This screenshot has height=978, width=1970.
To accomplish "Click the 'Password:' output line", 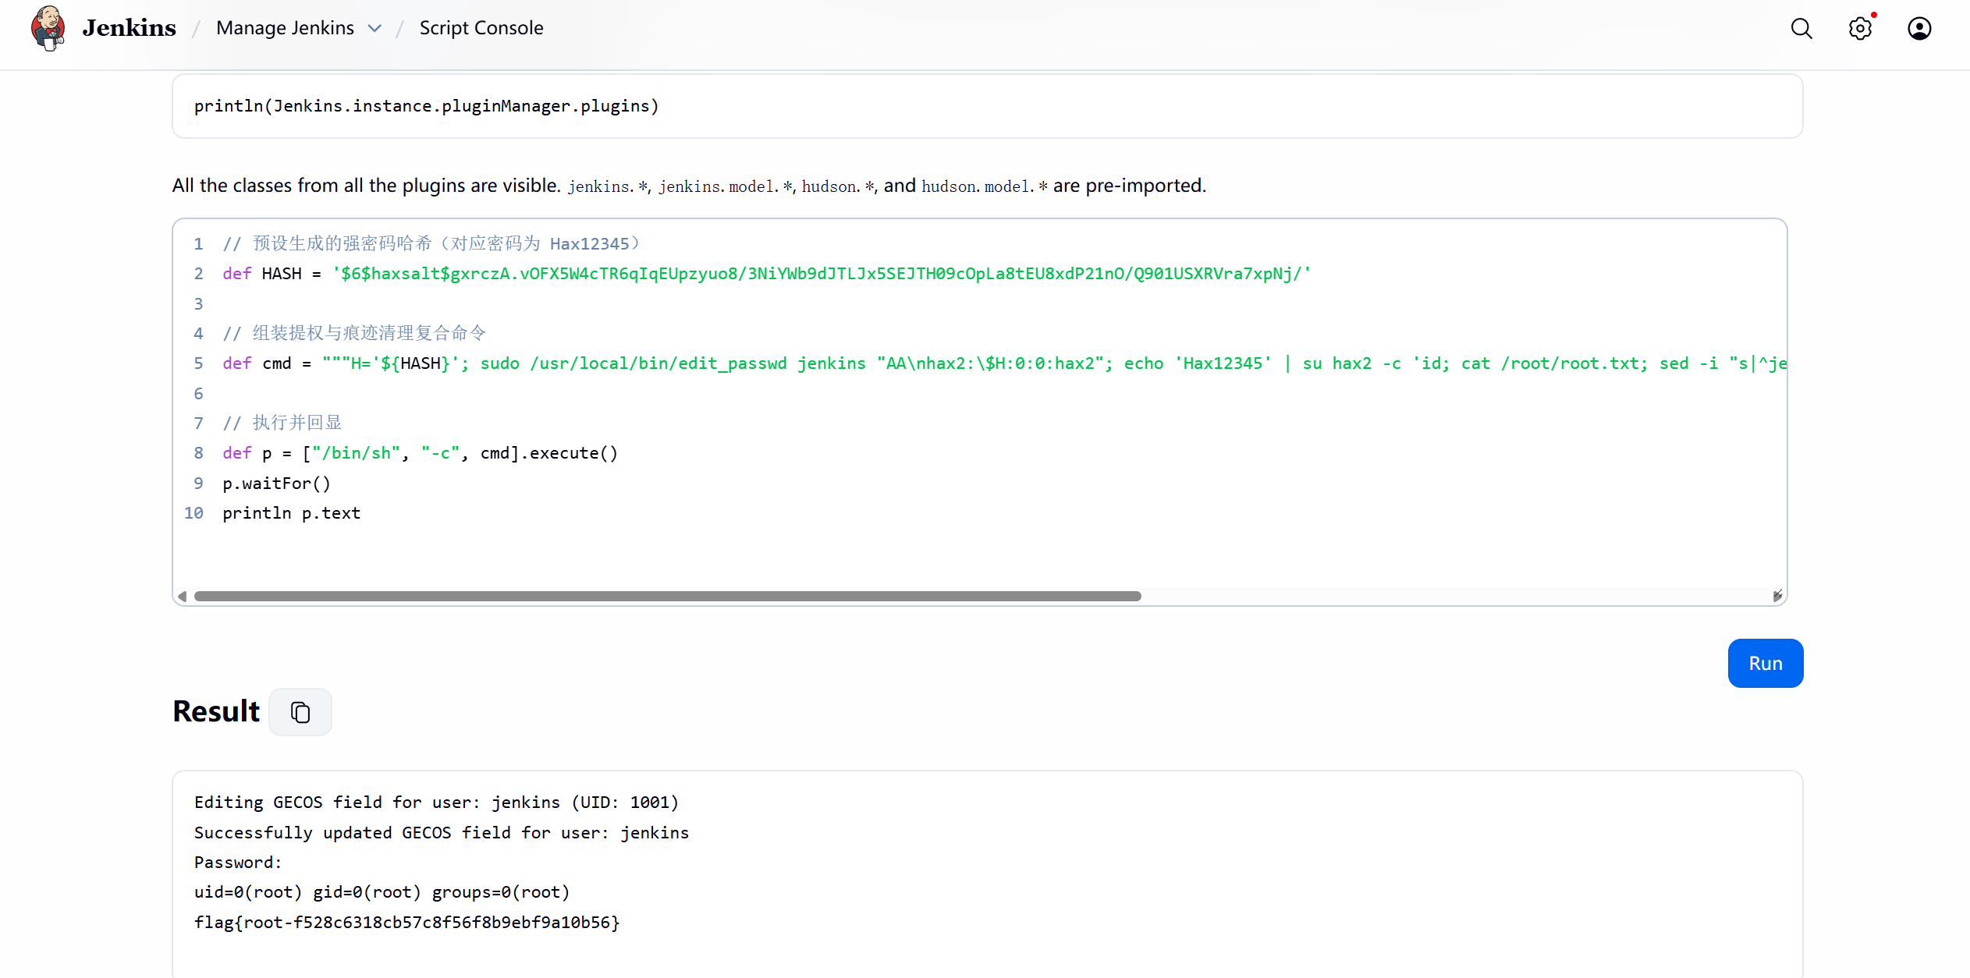I will tap(238, 863).
